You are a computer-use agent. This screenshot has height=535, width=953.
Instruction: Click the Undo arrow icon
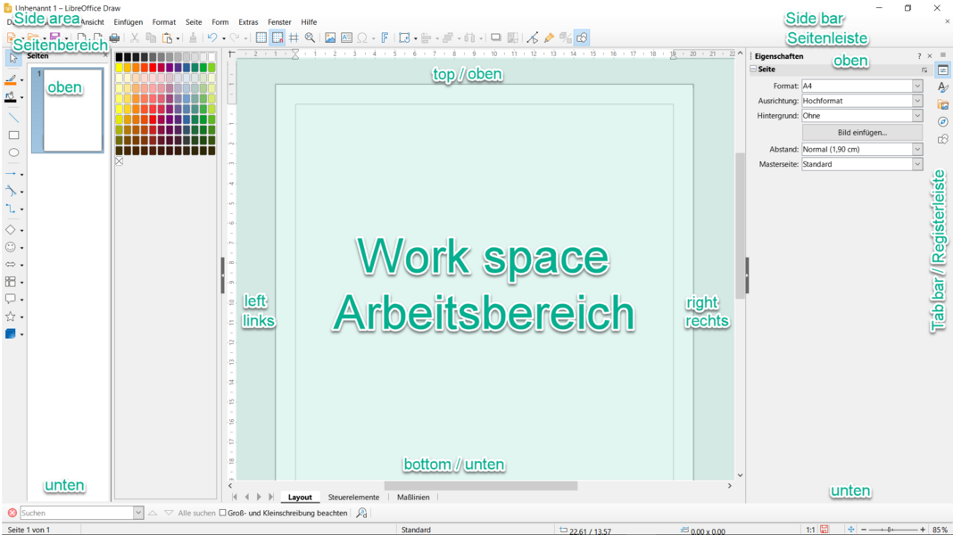click(x=212, y=38)
